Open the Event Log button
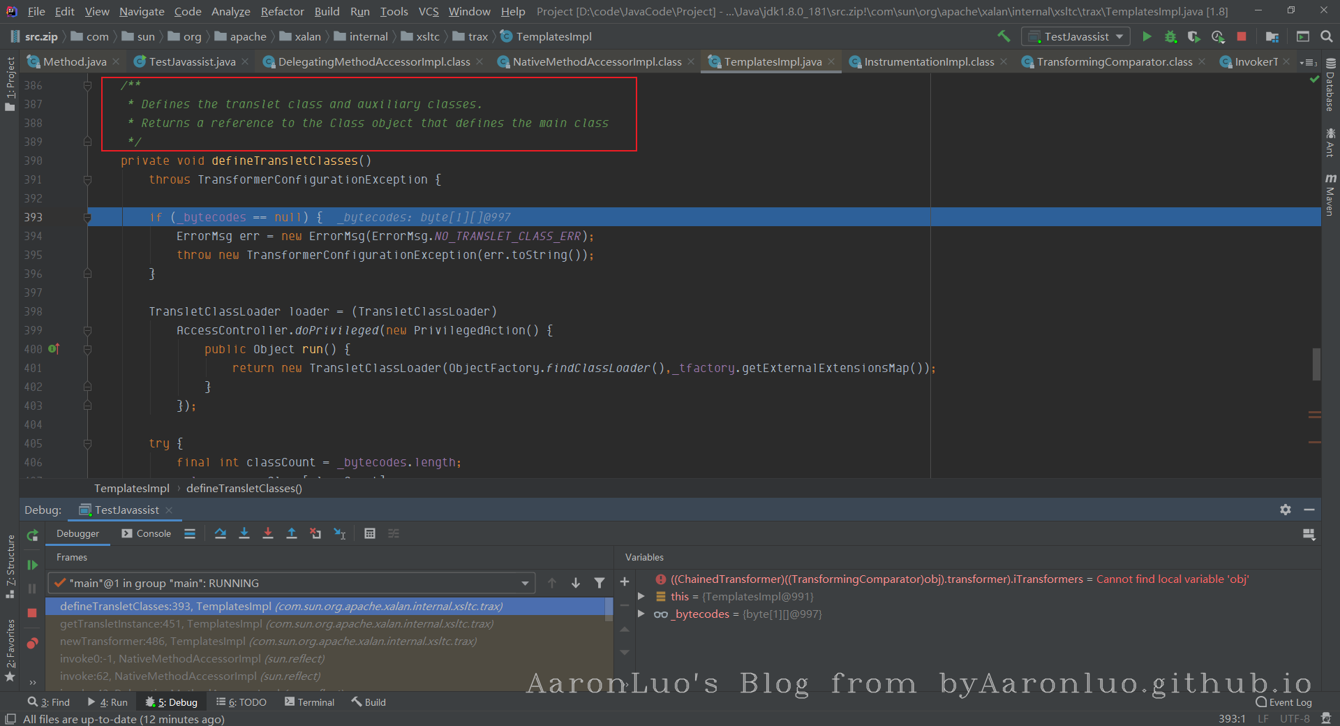The width and height of the screenshot is (1340, 726). 1283,702
